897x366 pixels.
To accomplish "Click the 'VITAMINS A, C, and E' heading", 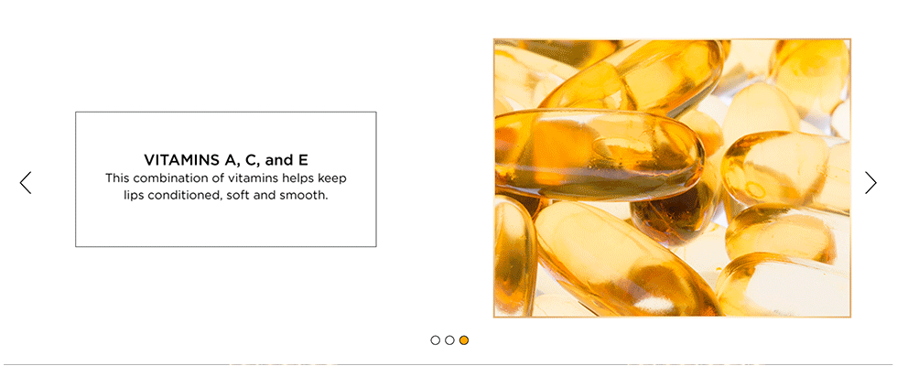I will (226, 159).
